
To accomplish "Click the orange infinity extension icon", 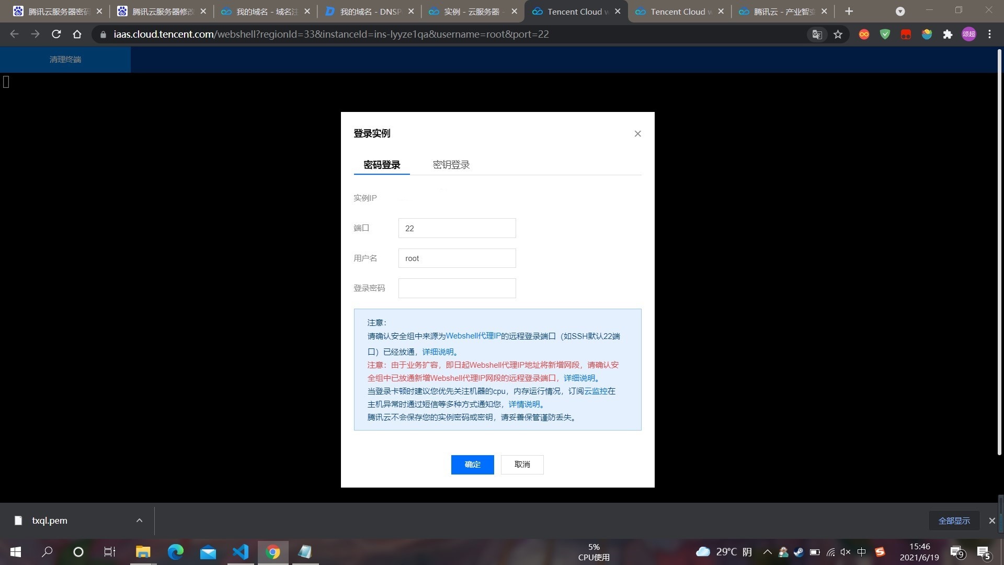I will click(864, 35).
